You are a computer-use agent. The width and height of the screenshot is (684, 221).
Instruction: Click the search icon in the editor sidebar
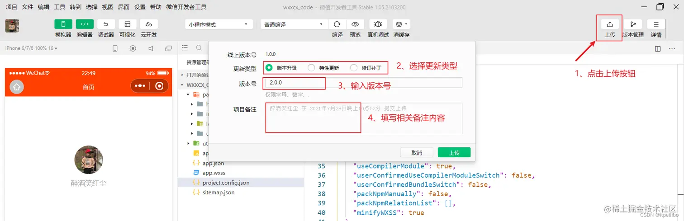pos(199,48)
